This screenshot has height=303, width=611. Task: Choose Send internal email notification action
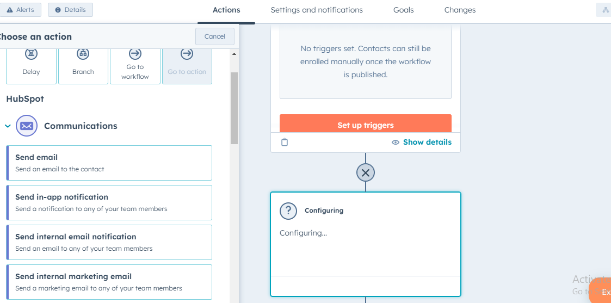coord(109,242)
